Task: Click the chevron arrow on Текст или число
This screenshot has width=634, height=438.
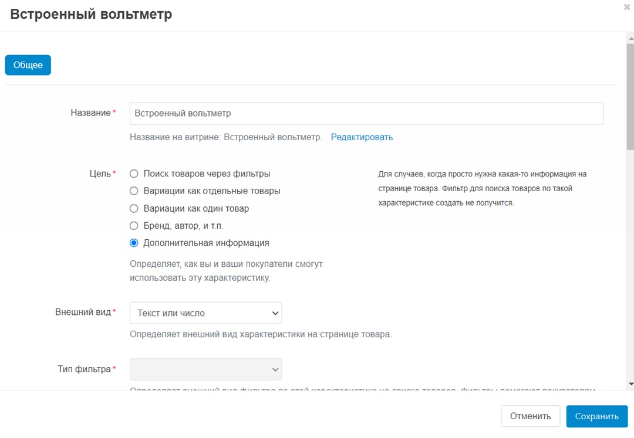Action: [275, 313]
